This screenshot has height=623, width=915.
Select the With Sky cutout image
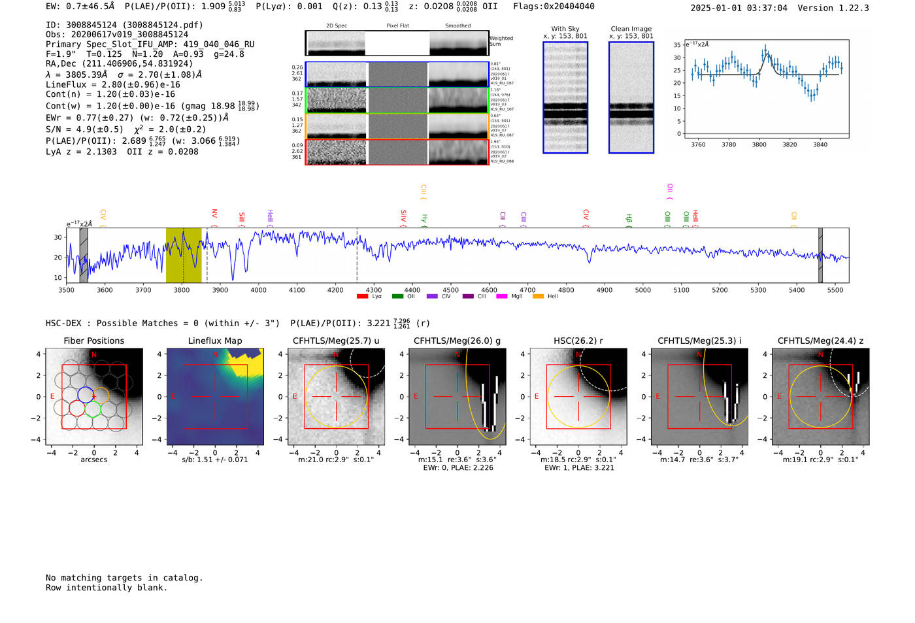coord(565,97)
